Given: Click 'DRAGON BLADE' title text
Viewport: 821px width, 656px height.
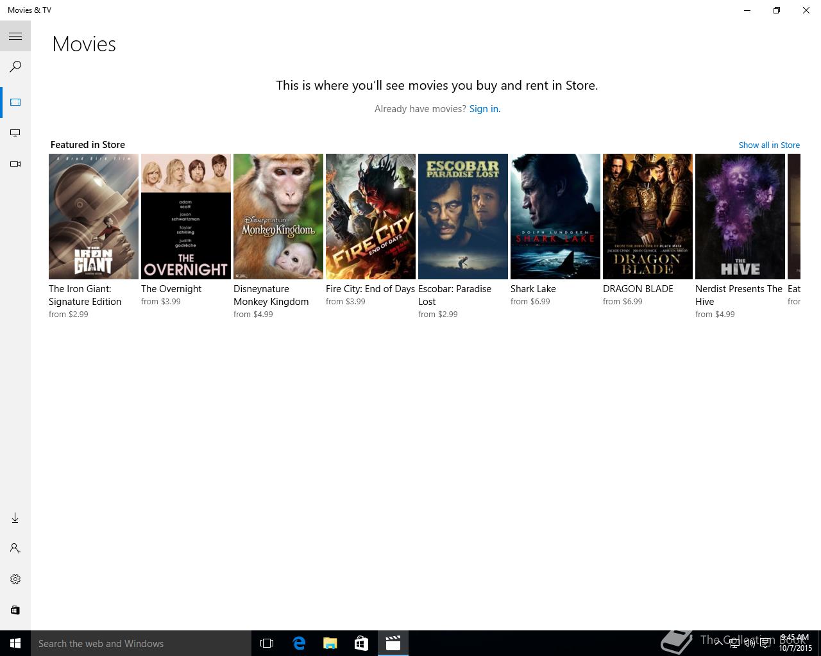Looking at the screenshot, I should [x=638, y=289].
